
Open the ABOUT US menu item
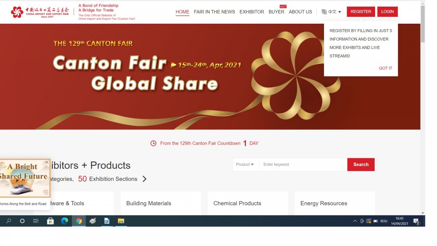300,12
